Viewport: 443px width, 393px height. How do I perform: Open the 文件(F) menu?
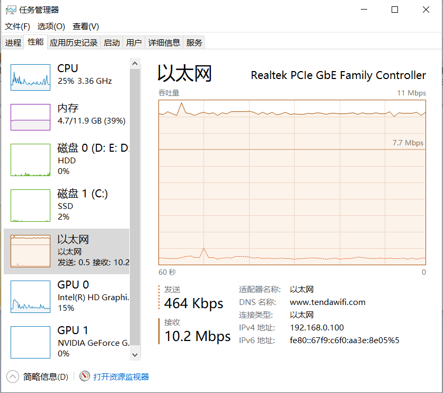pyautogui.click(x=17, y=27)
